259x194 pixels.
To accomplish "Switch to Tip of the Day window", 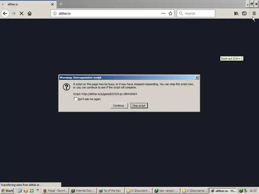I will coord(111,191).
